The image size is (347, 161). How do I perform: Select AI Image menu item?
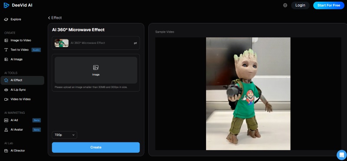pyautogui.click(x=22, y=59)
